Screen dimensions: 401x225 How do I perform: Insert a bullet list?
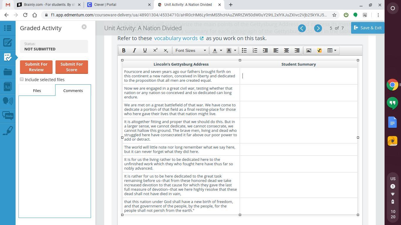click(244, 50)
